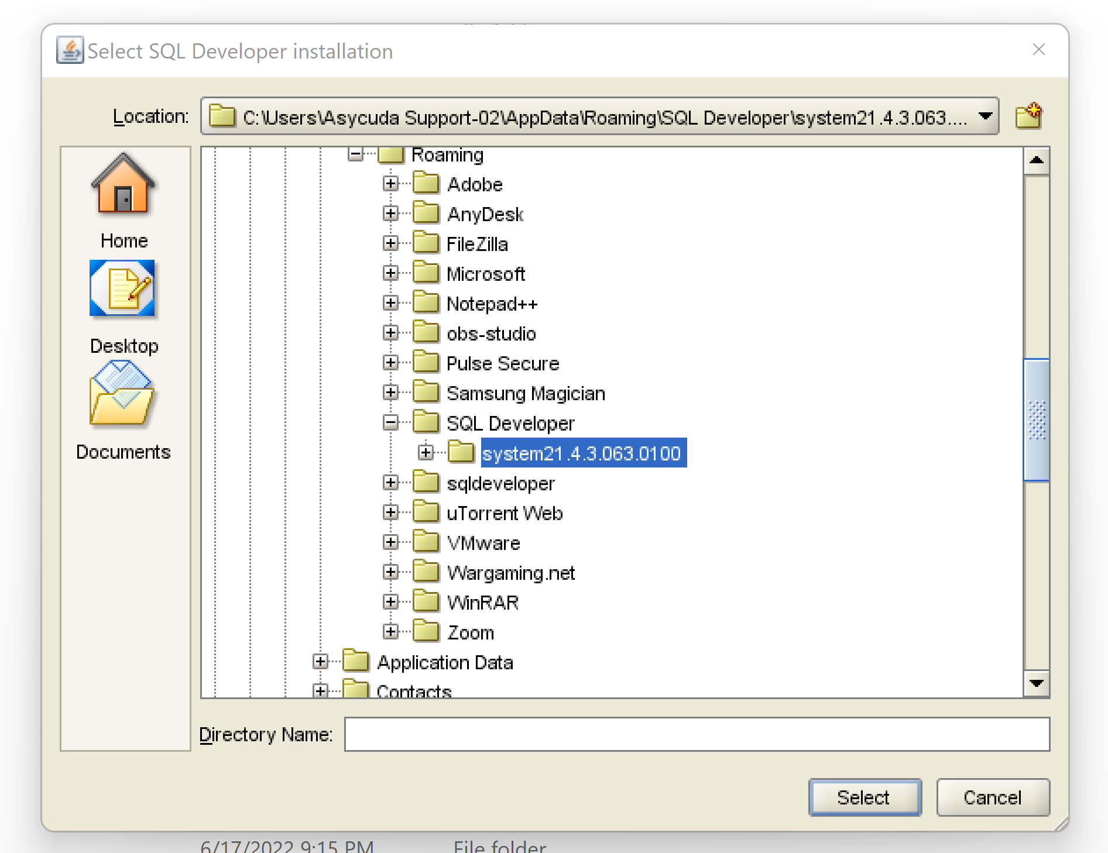The height and width of the screenshot is (853, 1108).
Task: Expand the Pulse Secure folder node
Action: click(x=390, y=362)
